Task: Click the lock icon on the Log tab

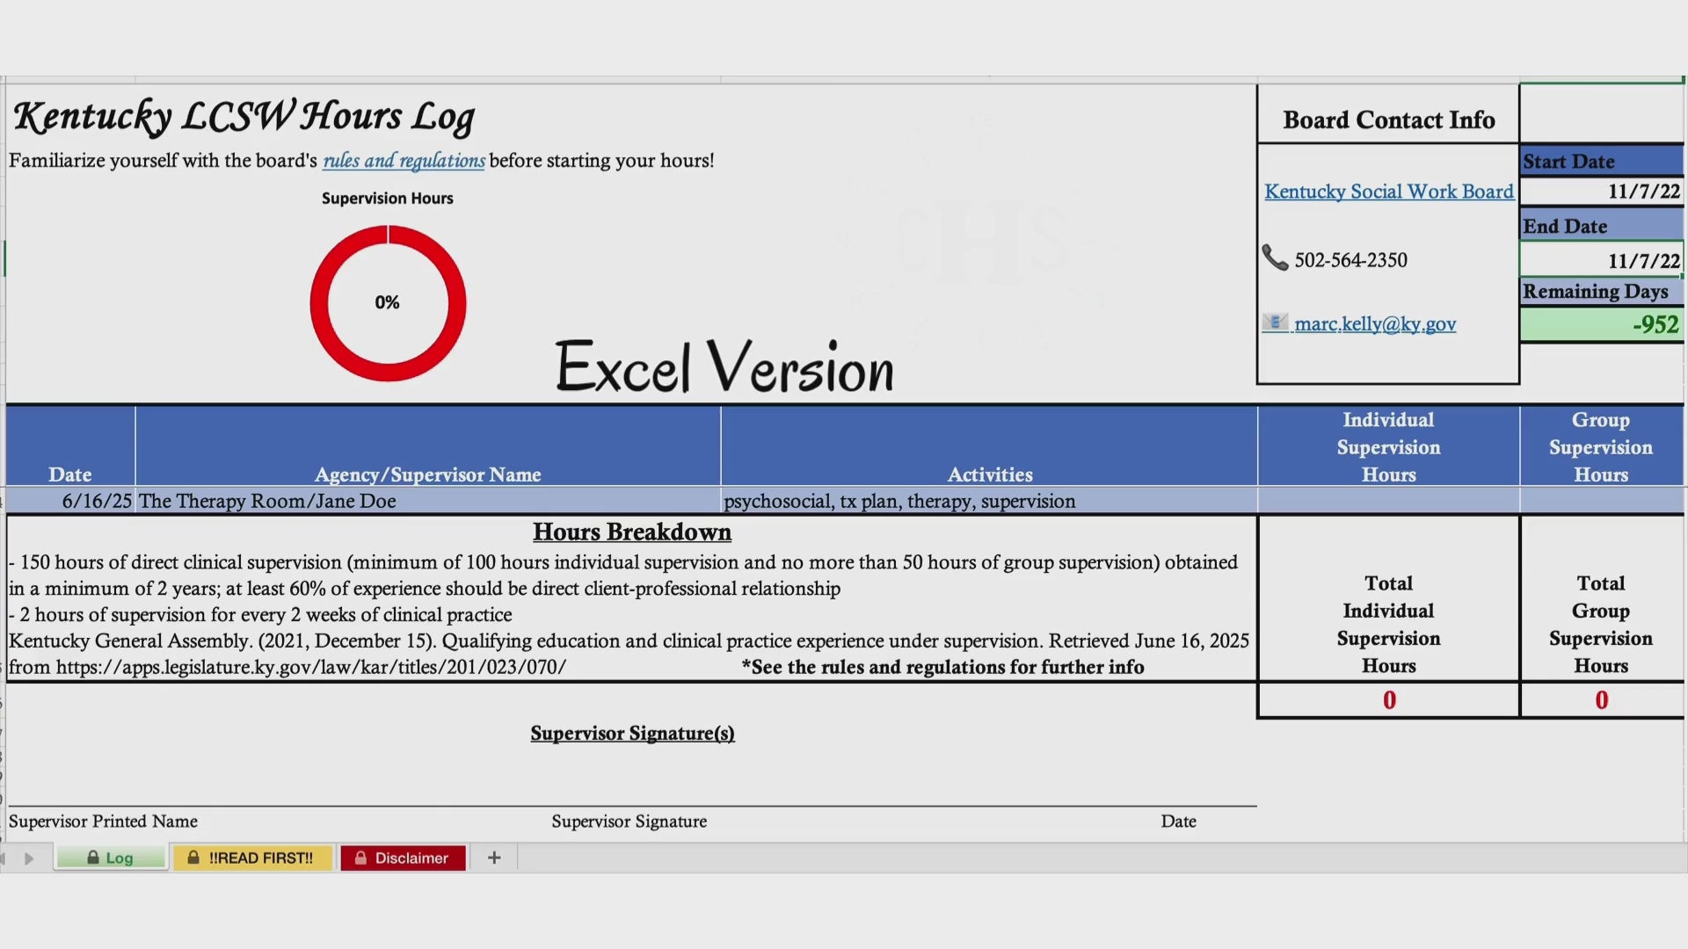Action: [93, 858]
